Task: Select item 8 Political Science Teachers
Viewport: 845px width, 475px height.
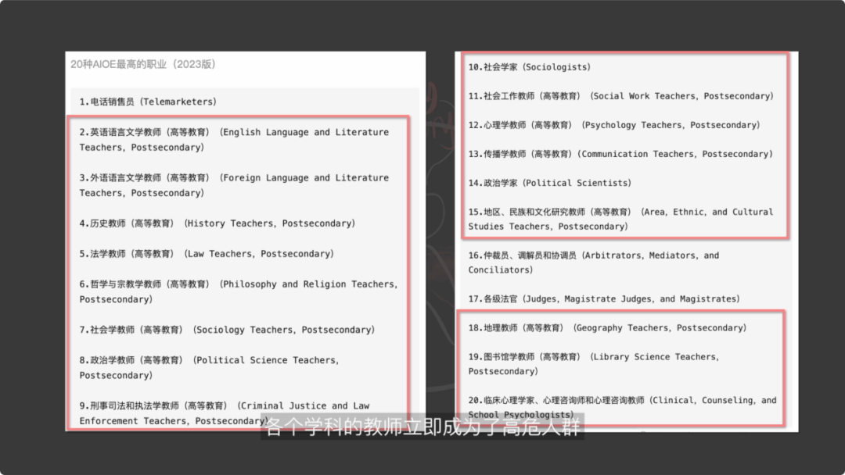Action: [x=209, y=367]
